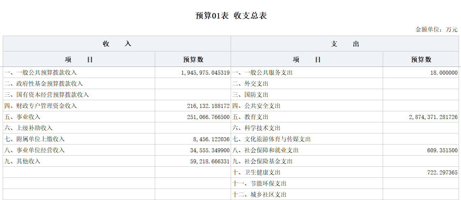
Task: Click the value 1,945,975.045319
Action: [x=205, y=73]
